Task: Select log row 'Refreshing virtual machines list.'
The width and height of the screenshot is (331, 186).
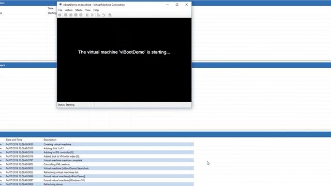Action: click(x=97, y=172)
